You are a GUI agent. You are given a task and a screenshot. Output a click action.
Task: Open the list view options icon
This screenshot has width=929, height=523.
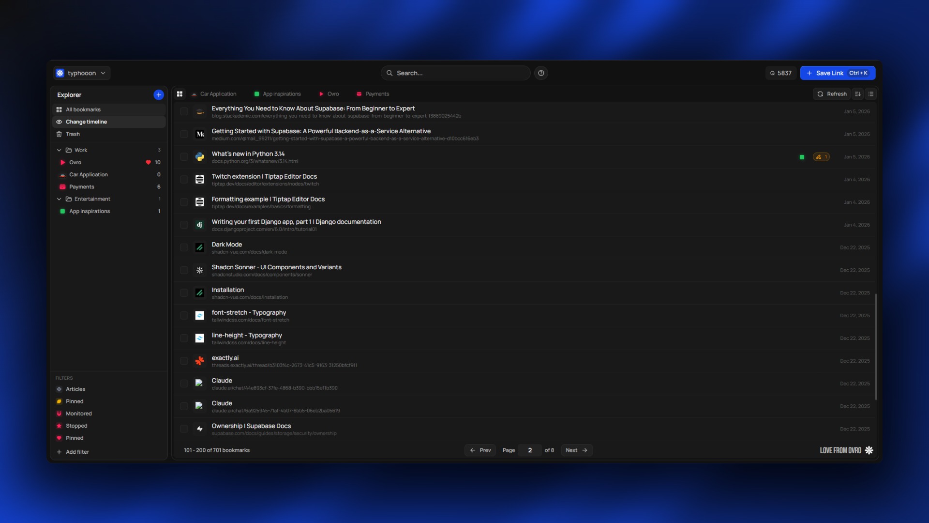click(x=871, y=94)
